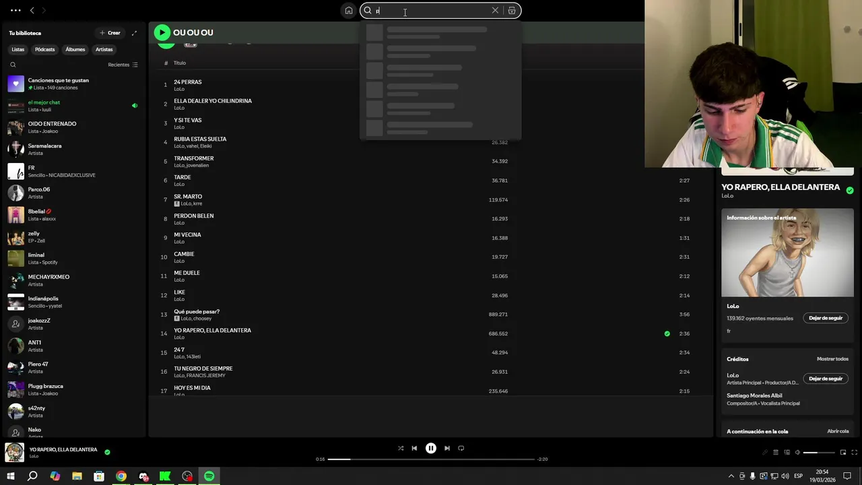Skip to previous track

point(414,448)
